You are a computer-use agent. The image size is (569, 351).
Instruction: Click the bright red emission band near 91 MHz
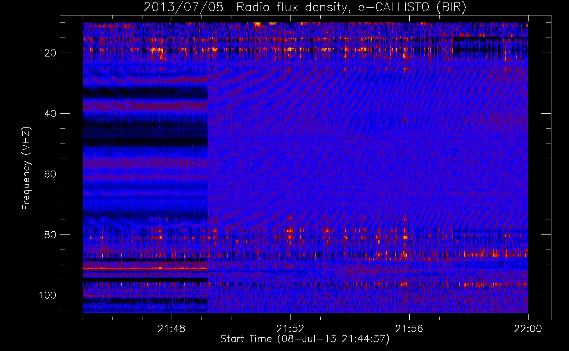coord(145,269)
